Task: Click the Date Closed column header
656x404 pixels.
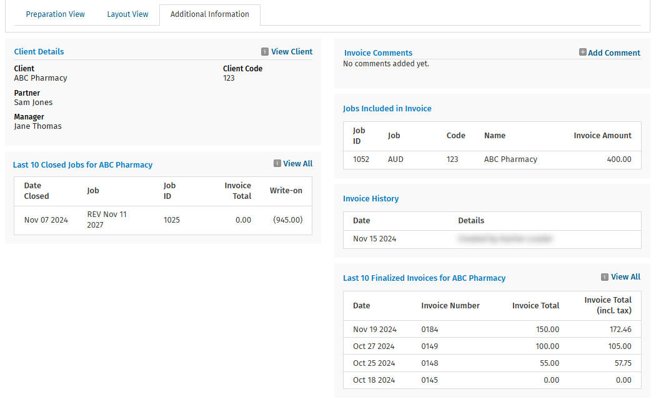Action: (36, 191)
